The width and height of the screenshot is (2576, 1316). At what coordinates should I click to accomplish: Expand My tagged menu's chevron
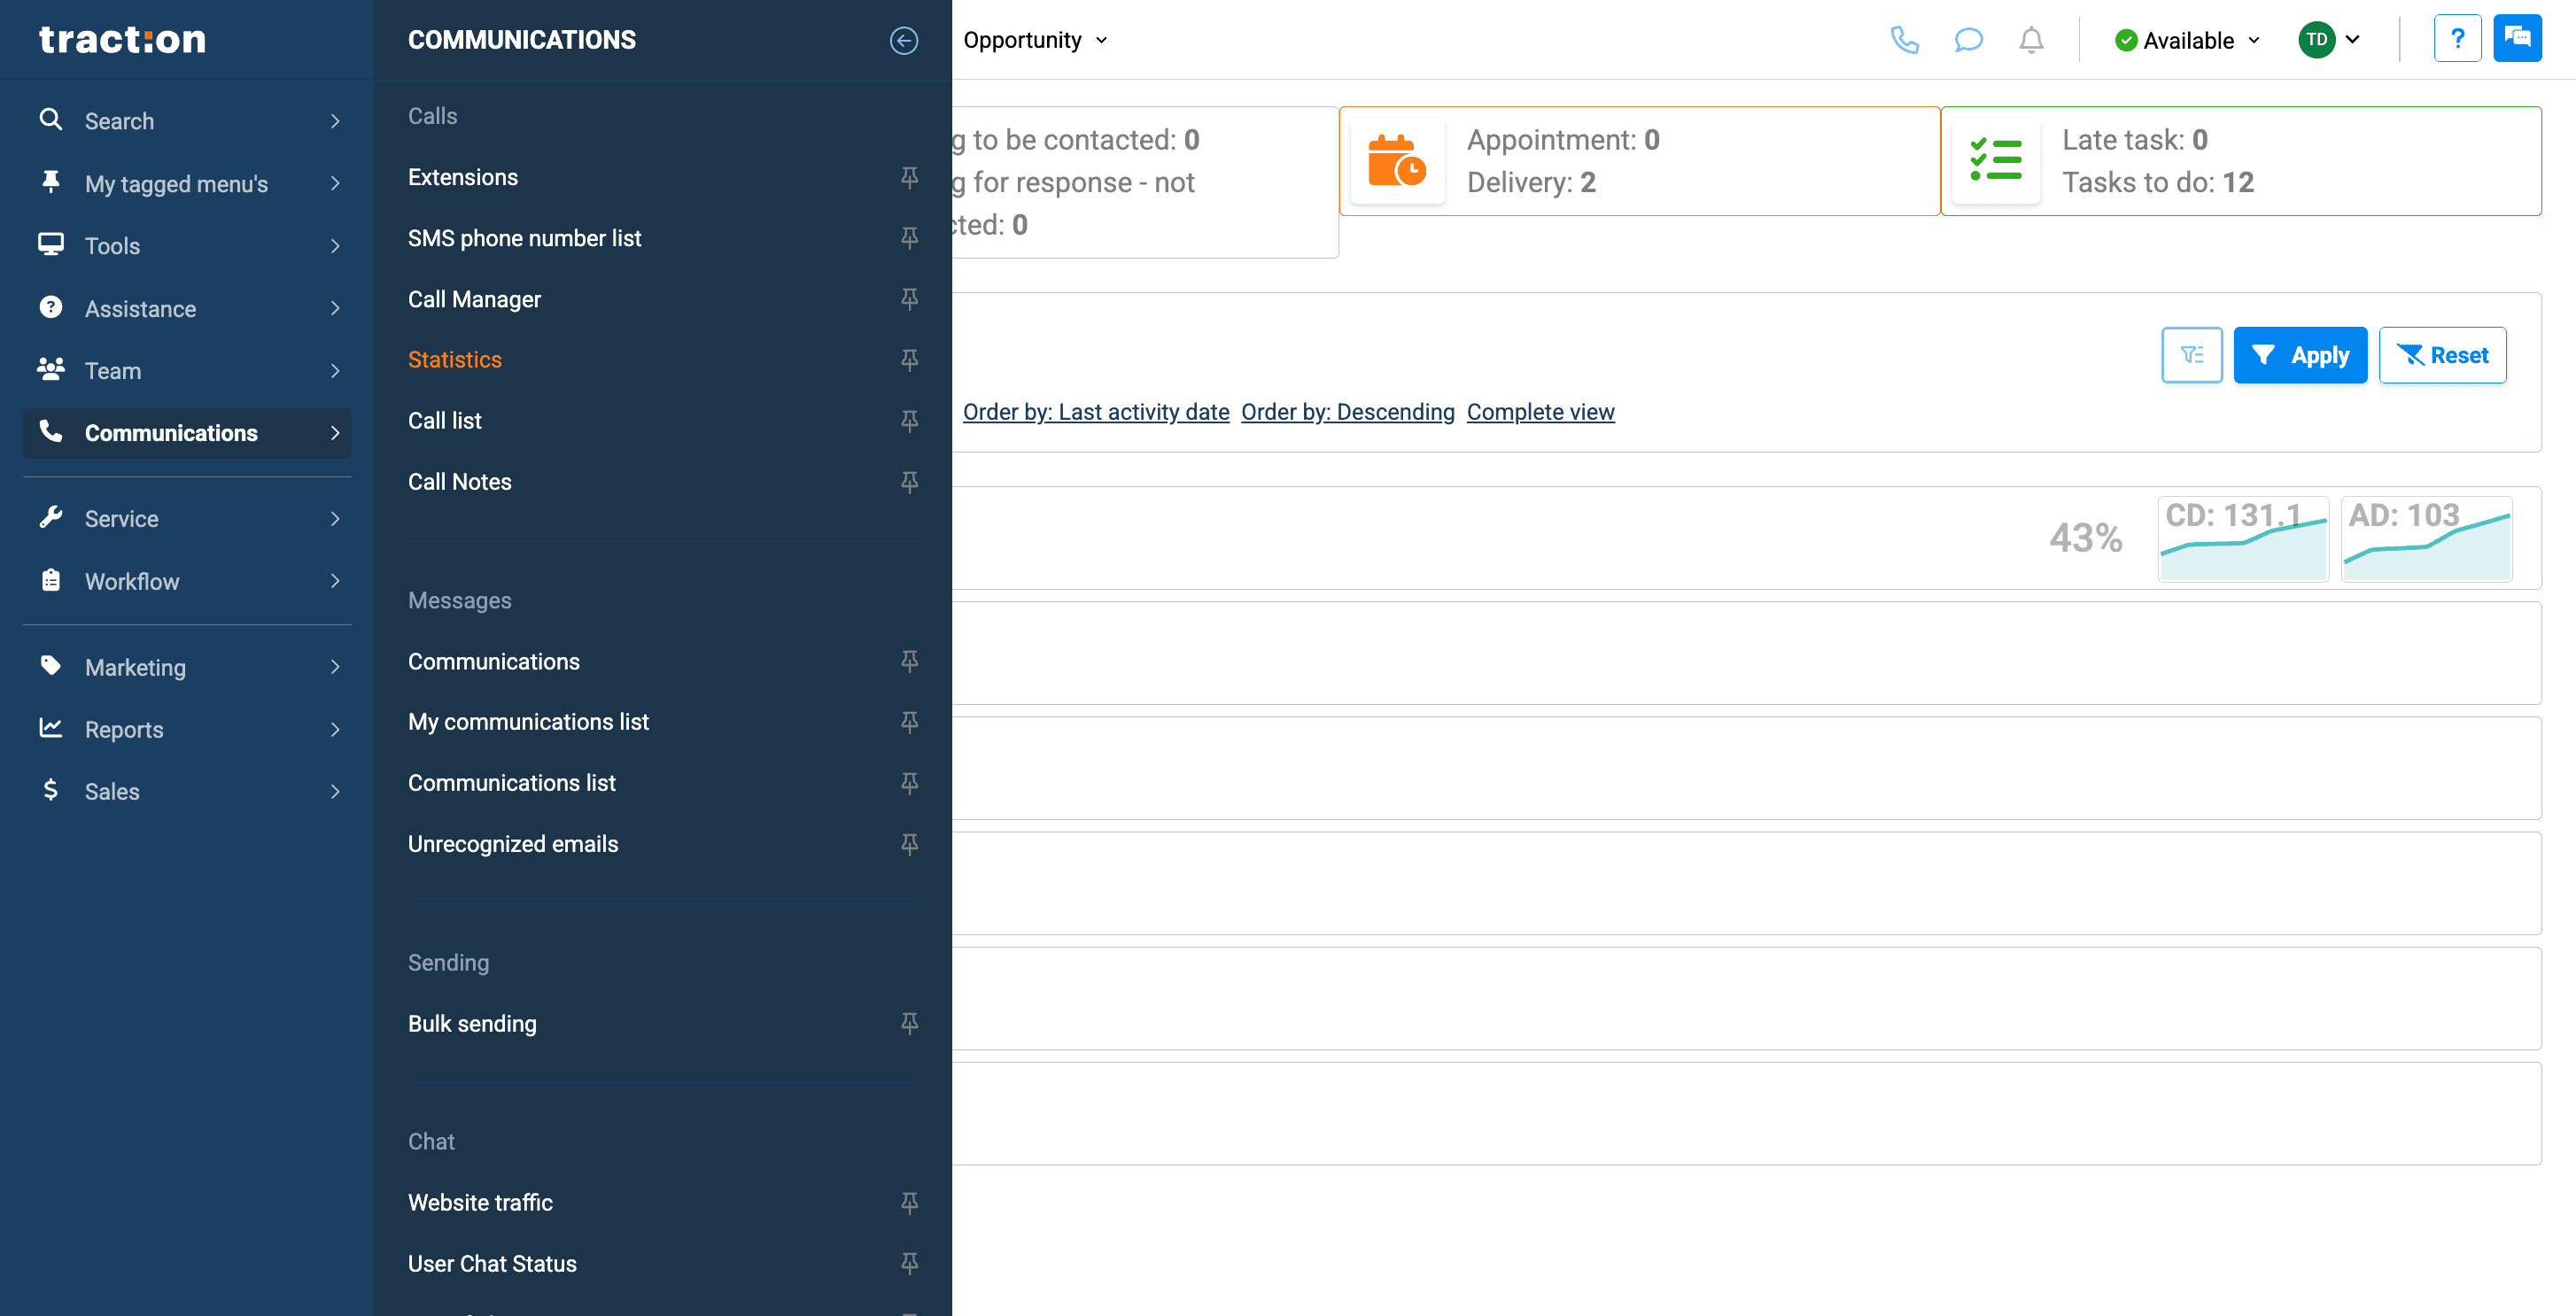(335, 183)
